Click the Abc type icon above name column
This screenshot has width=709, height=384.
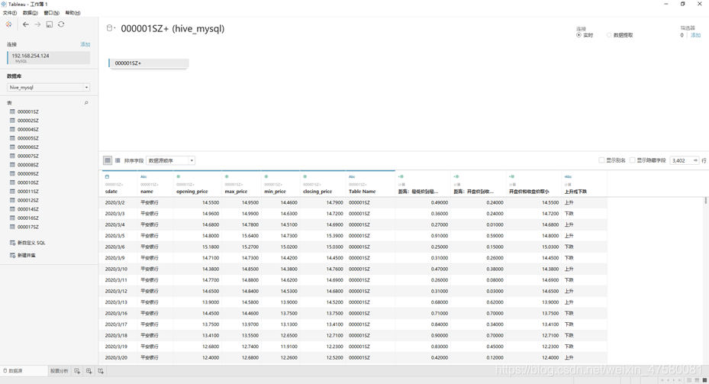pos(143,177)
